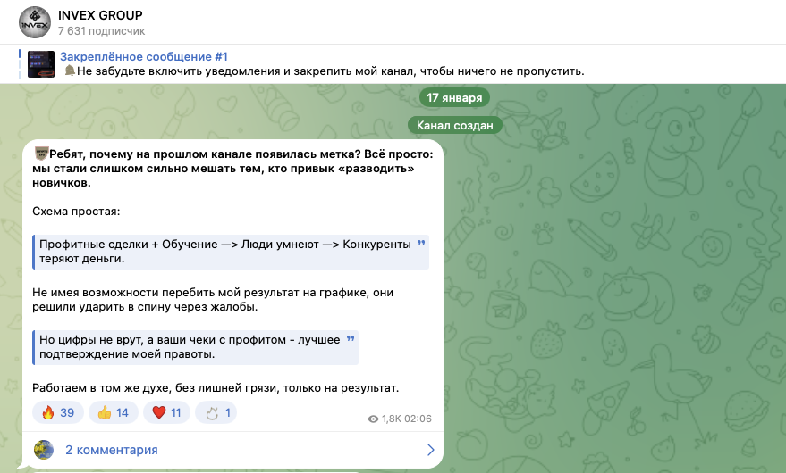Click the emoji icon before Ребят text
The width and height of the screenshot is (786, 473).
[40, 153]
